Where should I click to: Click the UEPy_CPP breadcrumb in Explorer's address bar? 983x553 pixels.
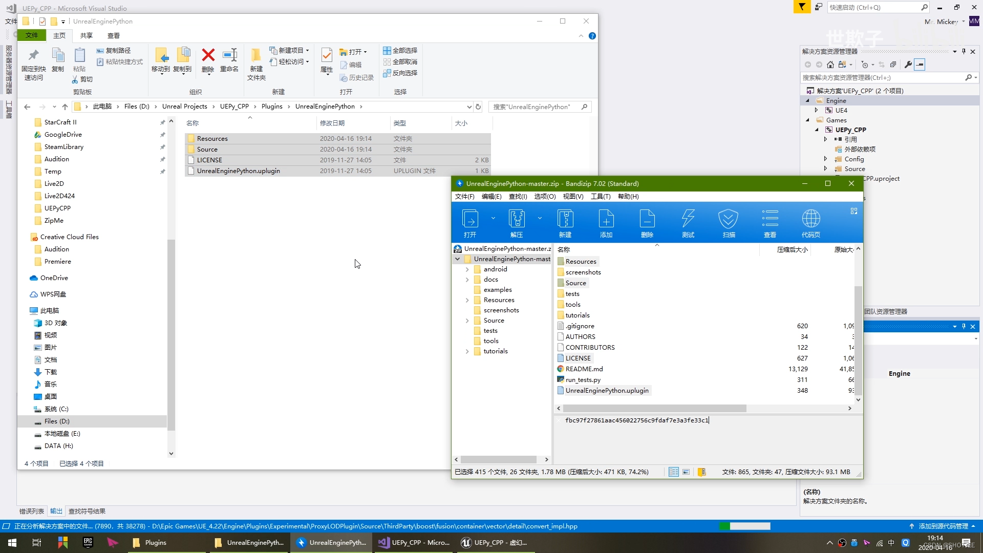(x=234, y=107)
